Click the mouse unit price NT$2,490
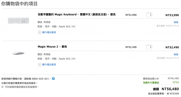Viewport: 181px width, 97px height. (131, 47)
